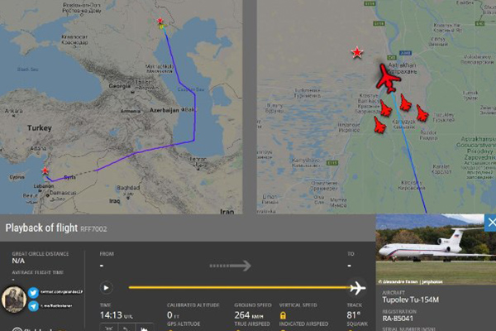Click the circular profile avatar image

click(x=16, y=299)
